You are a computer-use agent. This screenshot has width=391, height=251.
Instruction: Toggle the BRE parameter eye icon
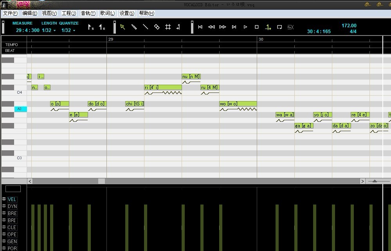point(4,213)
